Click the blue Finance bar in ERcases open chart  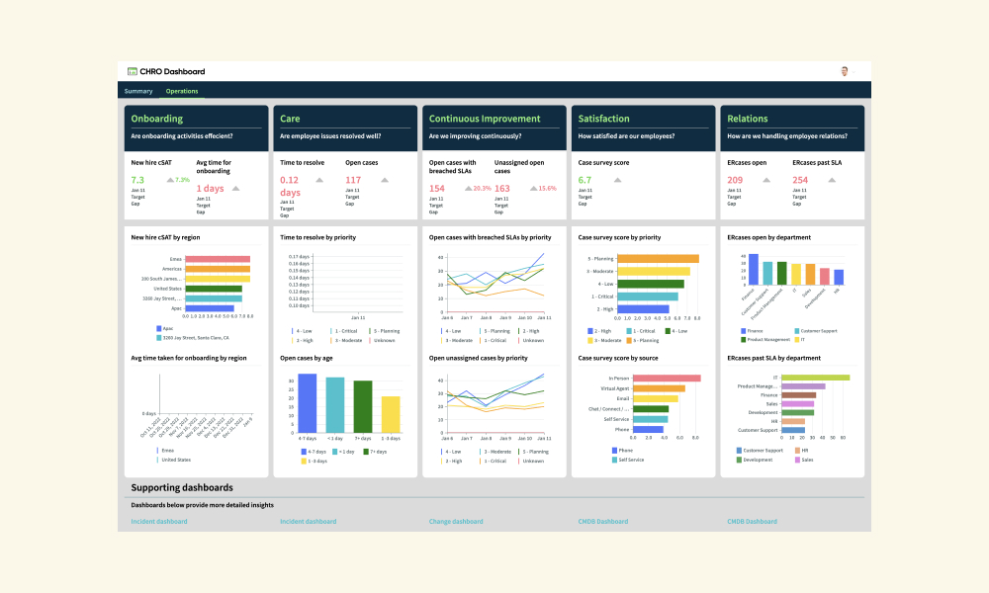[753, 270]
